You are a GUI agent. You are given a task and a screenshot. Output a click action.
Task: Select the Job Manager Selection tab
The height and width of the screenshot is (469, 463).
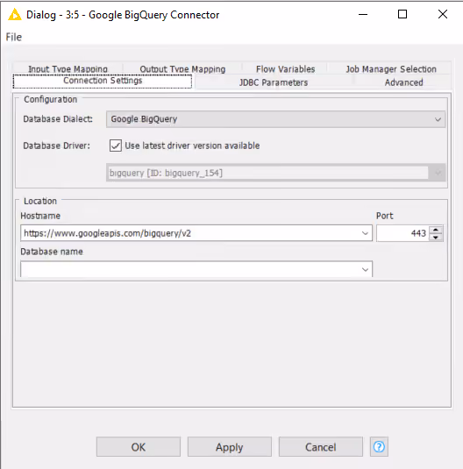click(x=391, y=68)
